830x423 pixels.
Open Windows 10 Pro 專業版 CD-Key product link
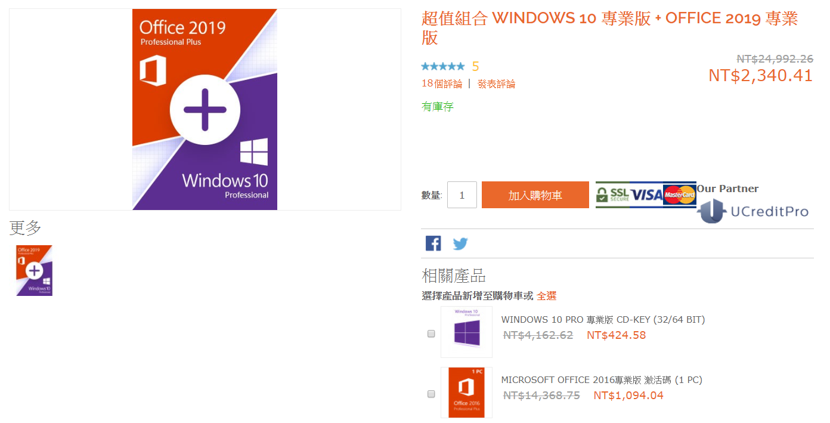(x=603, y=320)
